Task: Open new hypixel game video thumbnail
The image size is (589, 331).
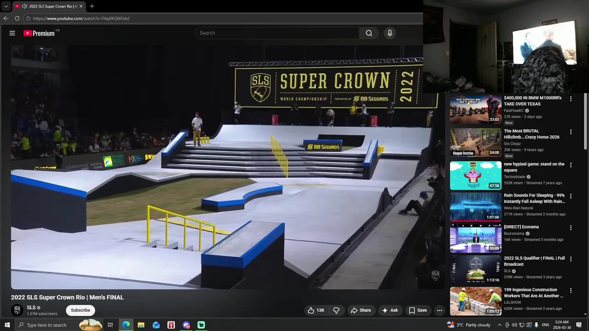Action: pyautogui.click(x=476, y=175)
